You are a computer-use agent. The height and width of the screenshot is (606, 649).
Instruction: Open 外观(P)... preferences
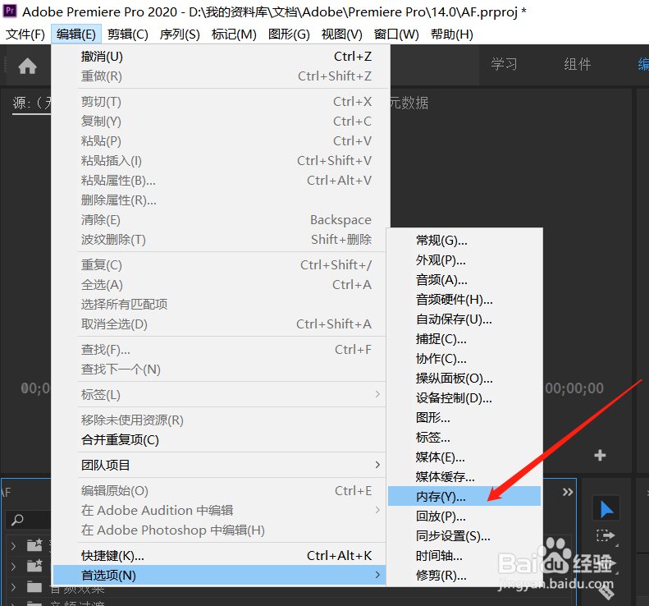pyautogui.click(x=464, y=260)
